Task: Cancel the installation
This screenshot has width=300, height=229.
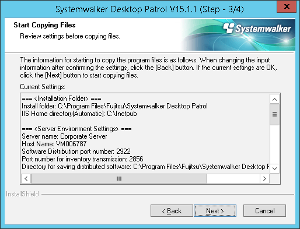Action: (x=264, y=210)
